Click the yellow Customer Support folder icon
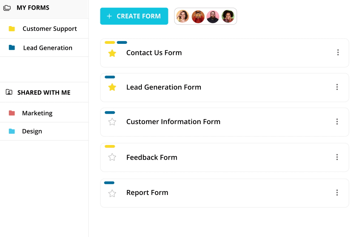This screenshot has height=237, width=355. (x=12, y=29)
